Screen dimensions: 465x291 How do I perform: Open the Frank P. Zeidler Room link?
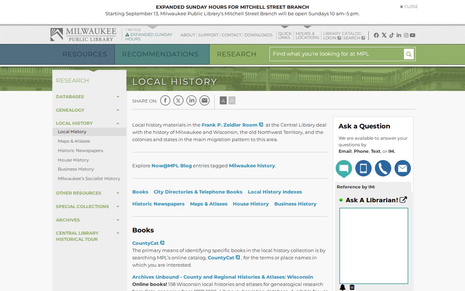[232, 125]
